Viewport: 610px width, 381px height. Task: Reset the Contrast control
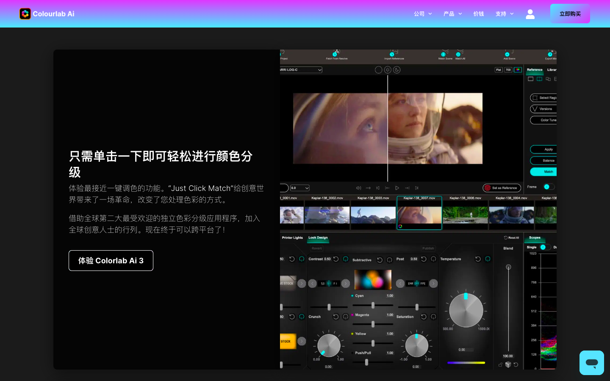[336, 259]
